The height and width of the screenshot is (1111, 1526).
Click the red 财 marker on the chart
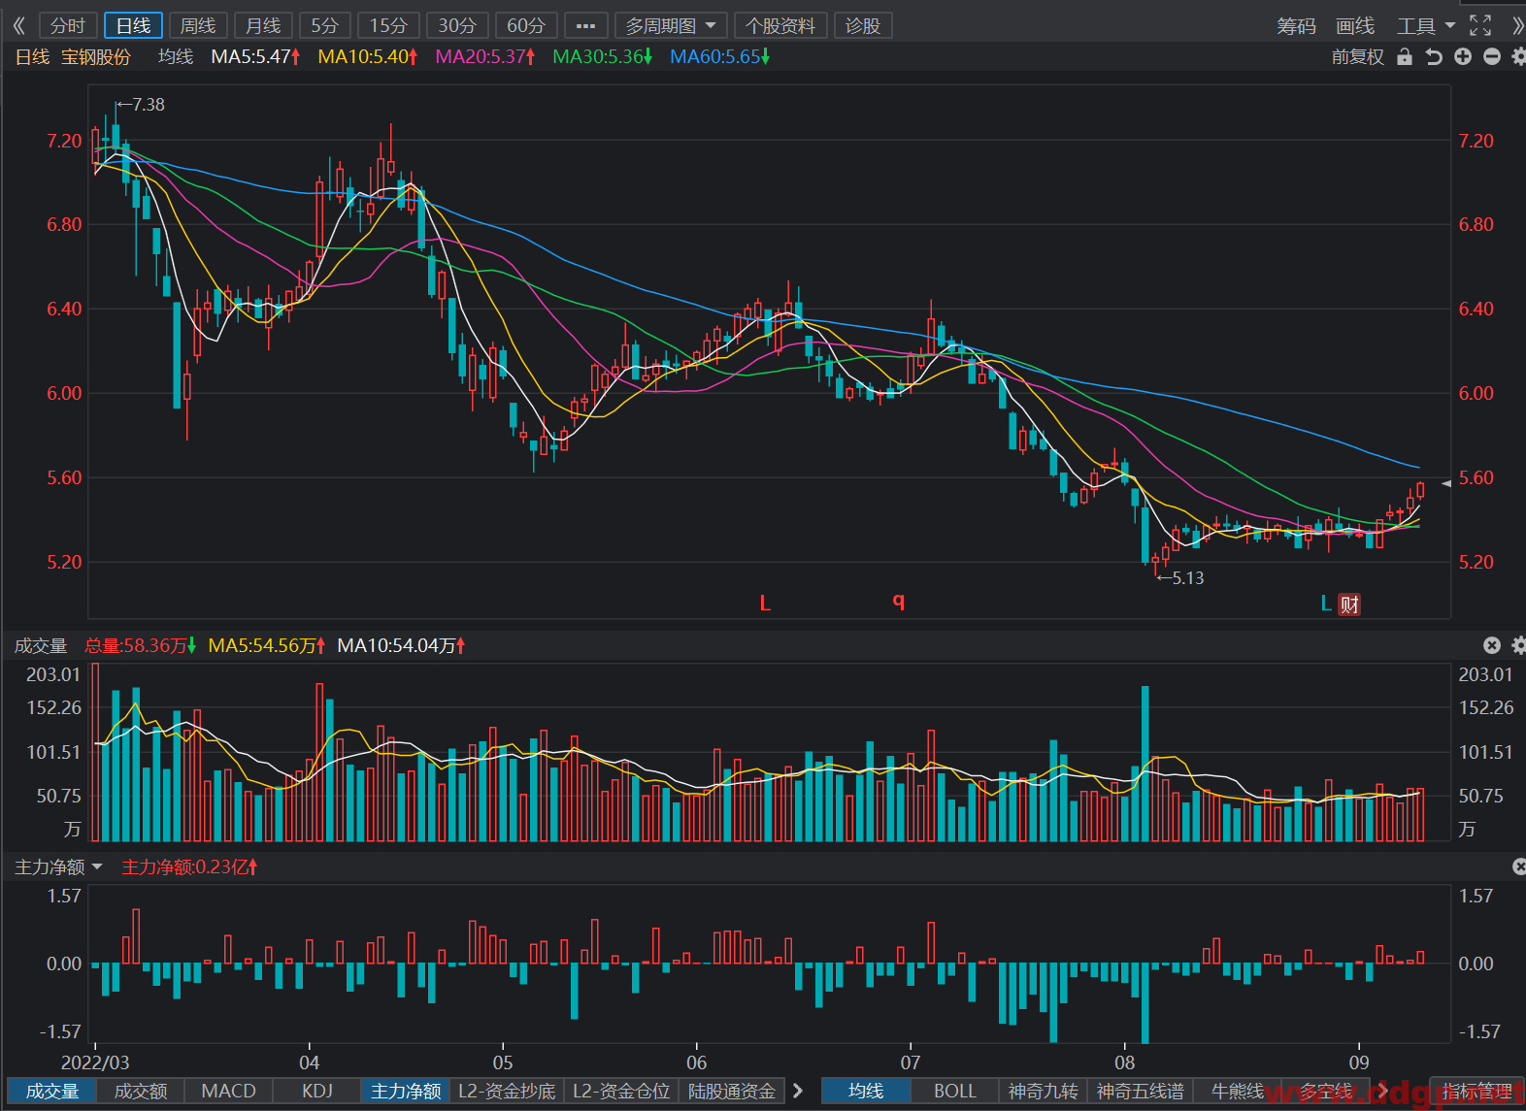(x=1349, y=605)
